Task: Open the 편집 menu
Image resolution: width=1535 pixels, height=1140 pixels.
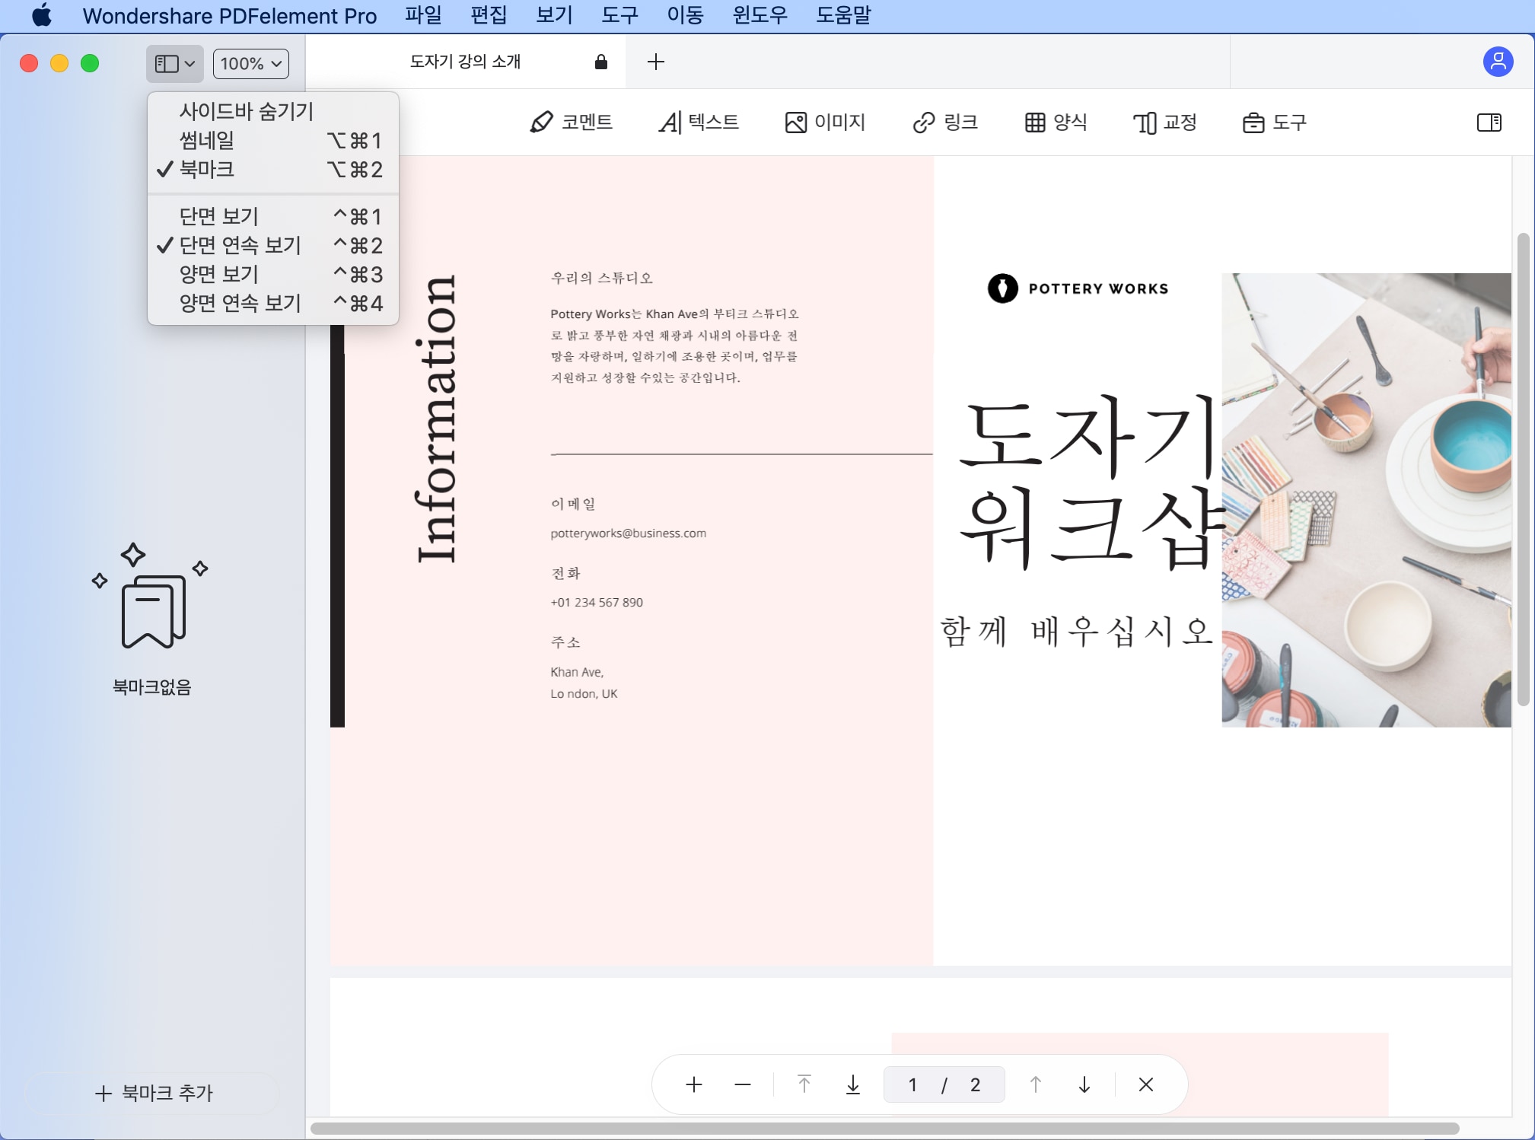Action: click(489, 15)
